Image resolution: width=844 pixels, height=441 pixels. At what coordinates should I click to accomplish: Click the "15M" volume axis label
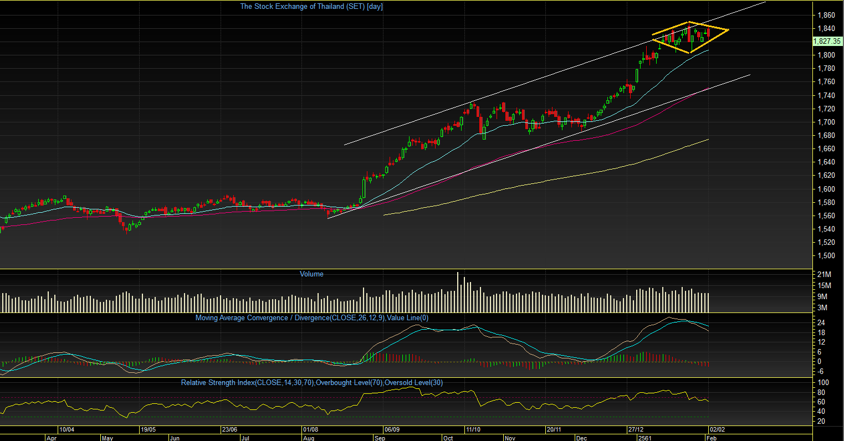[825, 285]
